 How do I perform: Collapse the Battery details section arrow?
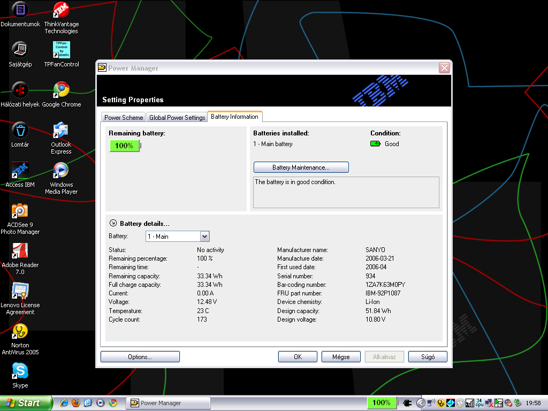[x=113, y=223]
